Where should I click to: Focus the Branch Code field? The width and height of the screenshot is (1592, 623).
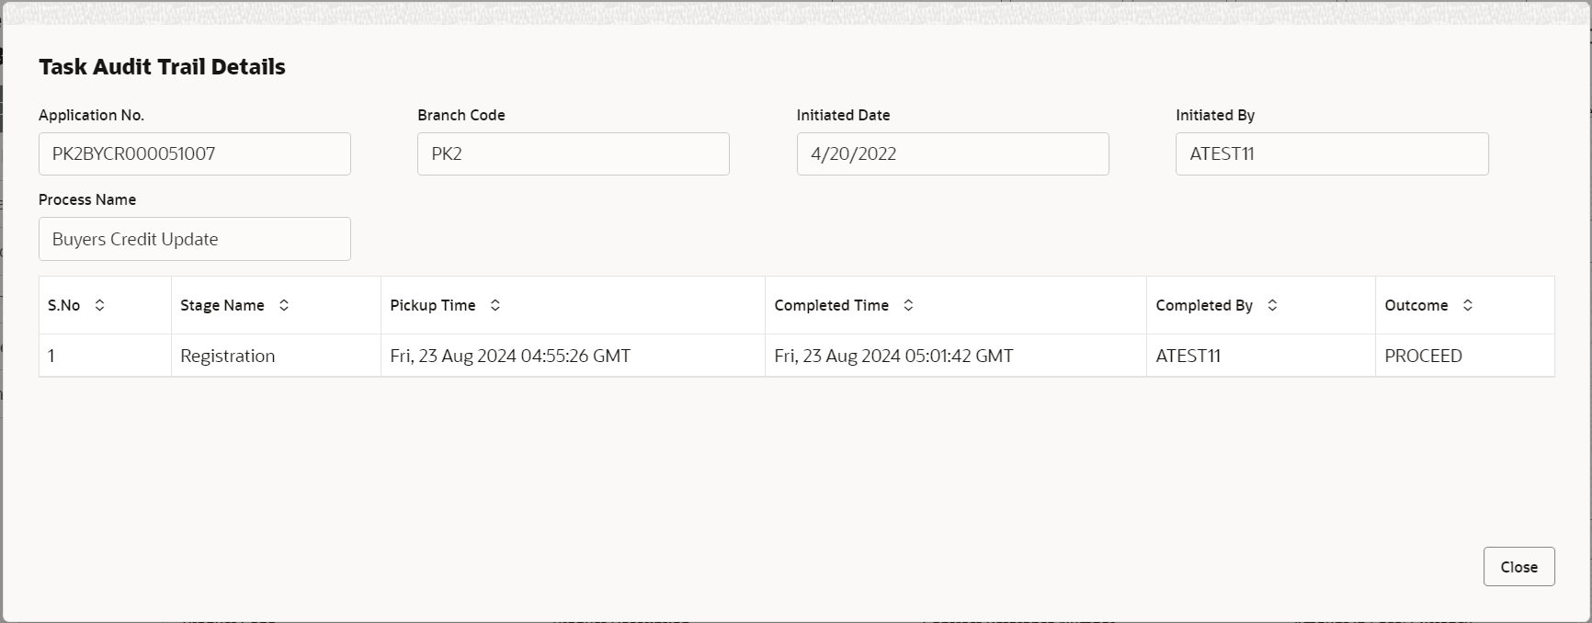click(574, 154)
